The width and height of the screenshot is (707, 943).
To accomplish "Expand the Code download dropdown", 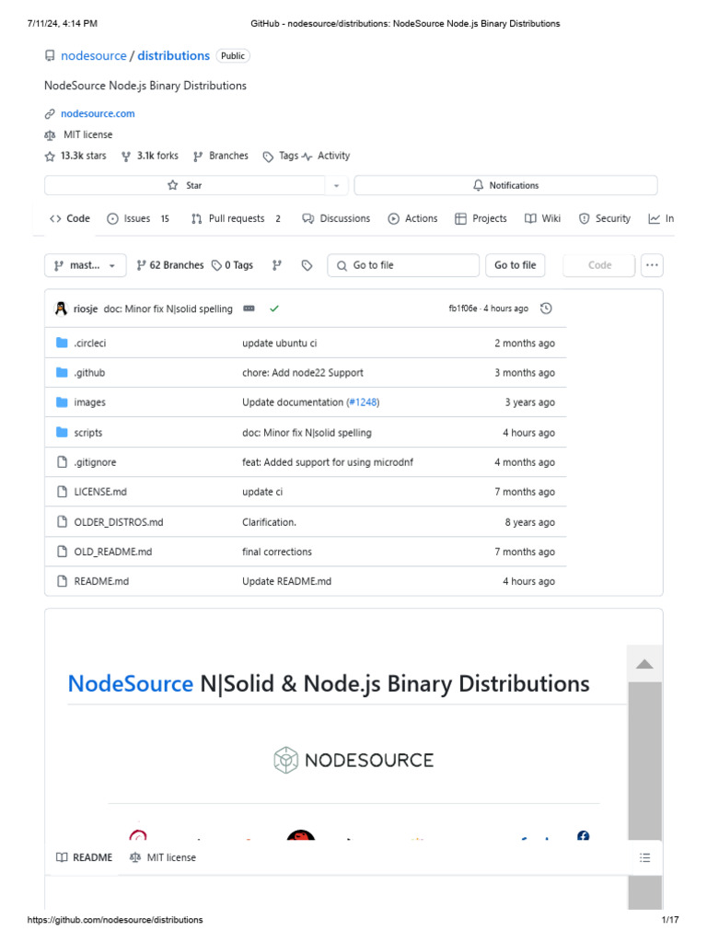I will [x=599, y=265].
